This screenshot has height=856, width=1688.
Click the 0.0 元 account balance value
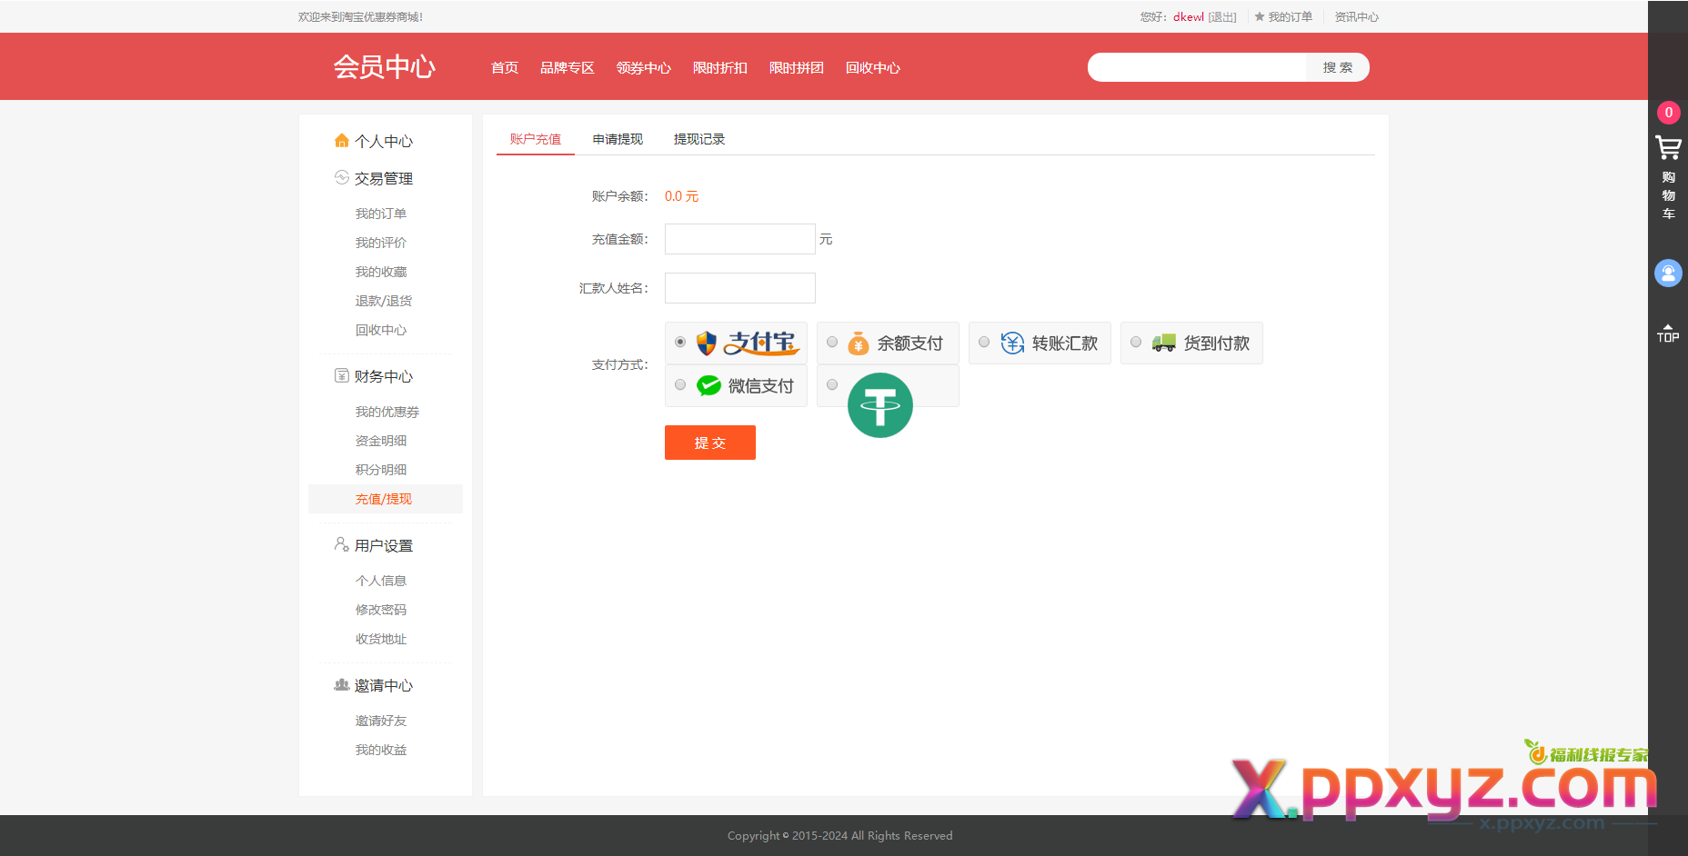[682, 196]
